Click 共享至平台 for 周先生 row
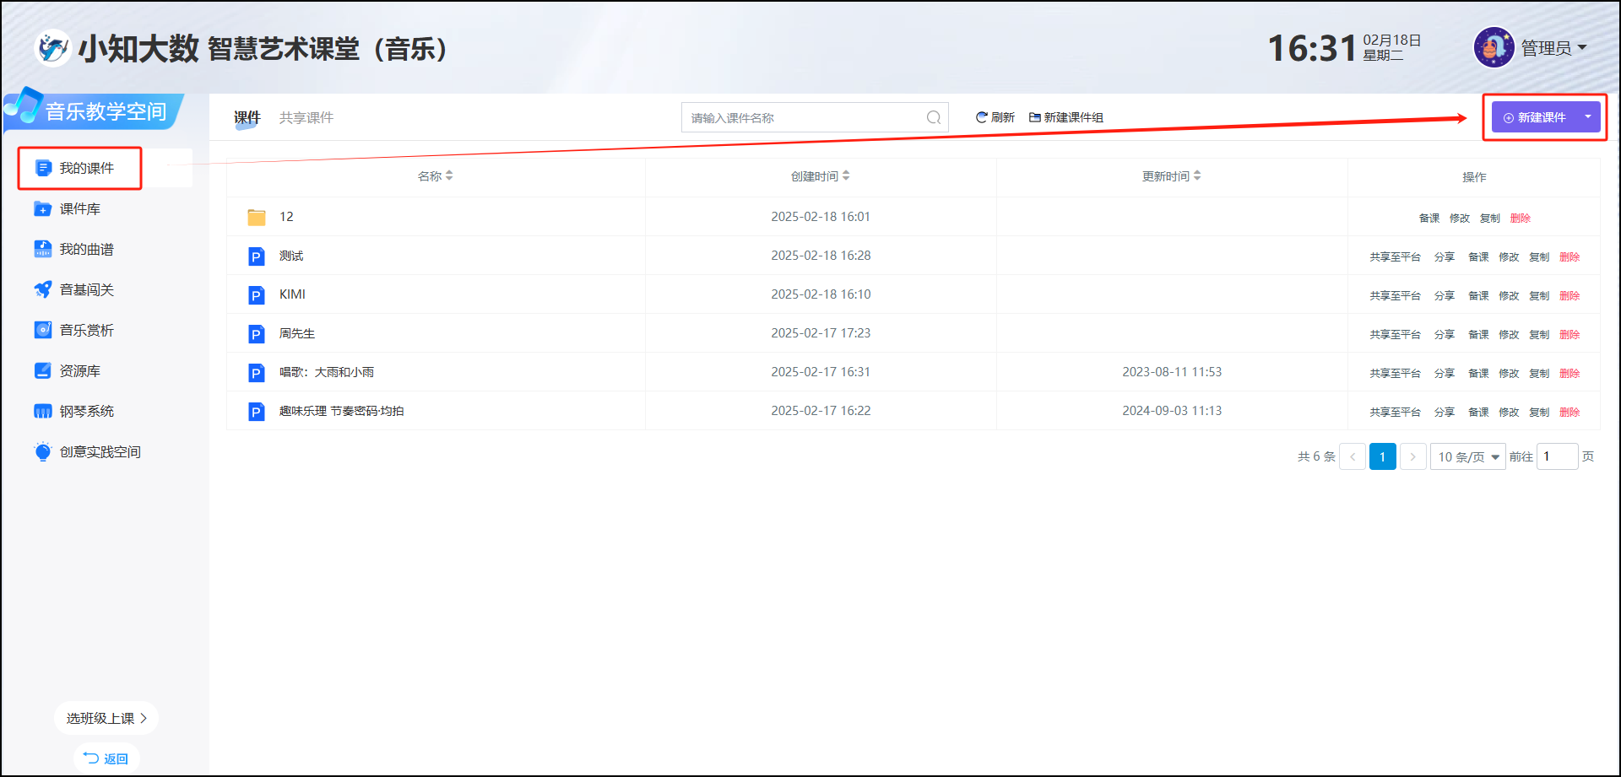 click(x=1395, y=334)
